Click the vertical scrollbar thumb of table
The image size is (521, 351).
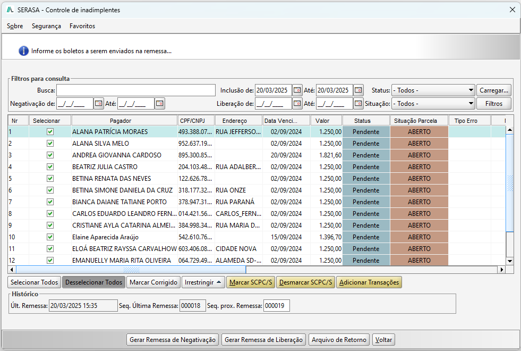tap(510, 183)
